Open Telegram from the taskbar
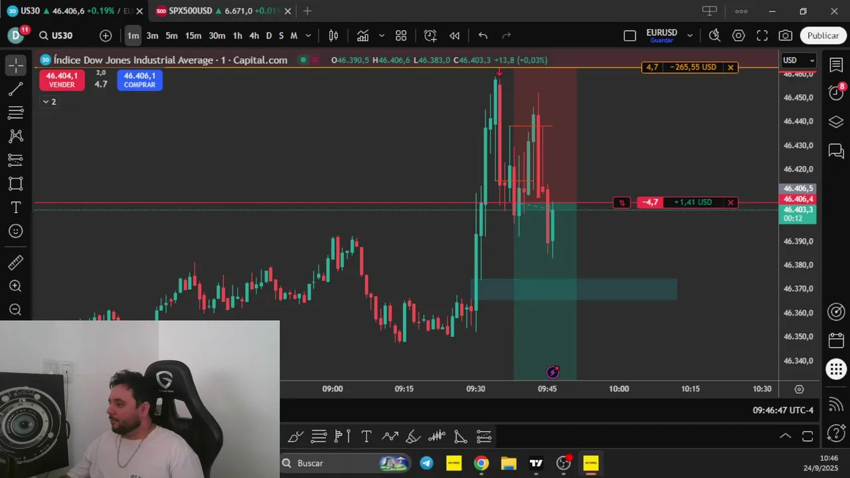850x478 pixels. coord(426,463)
